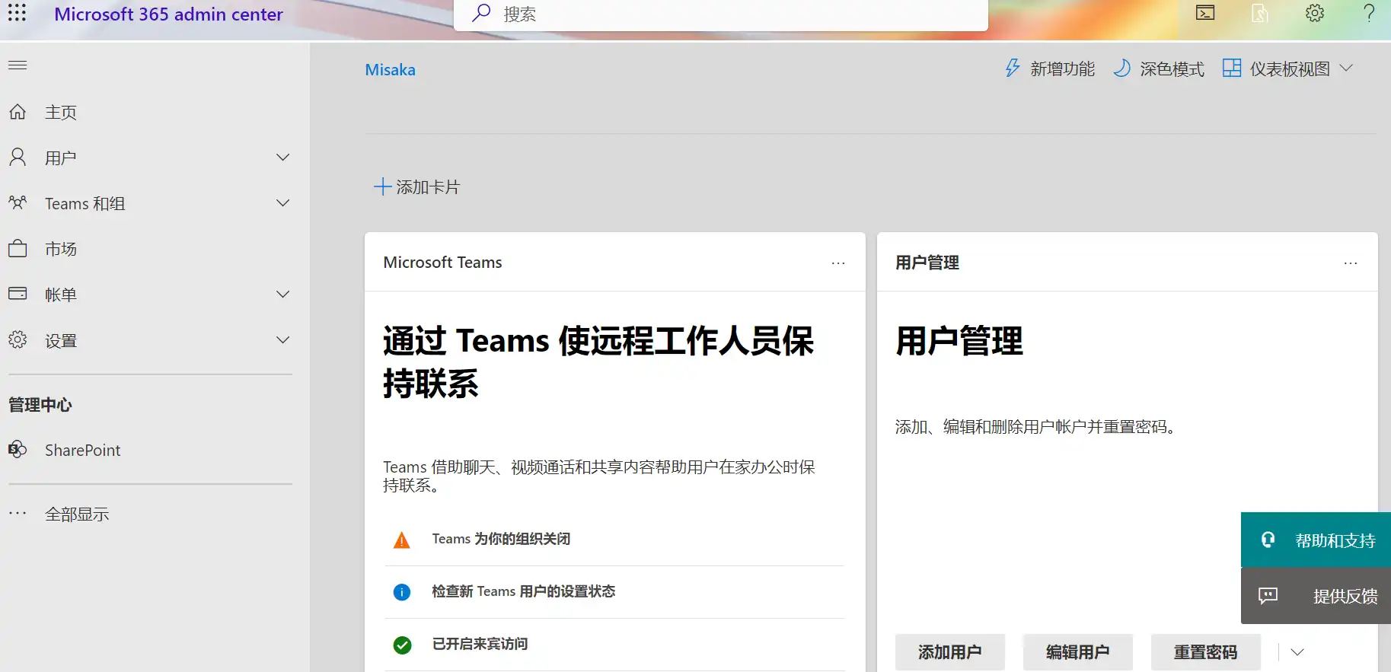
Task: Click the Home house icon
Action: click(18, 112)
